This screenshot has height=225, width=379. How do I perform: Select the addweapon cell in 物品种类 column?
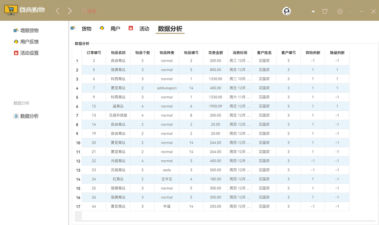click(x=167, y=88)
